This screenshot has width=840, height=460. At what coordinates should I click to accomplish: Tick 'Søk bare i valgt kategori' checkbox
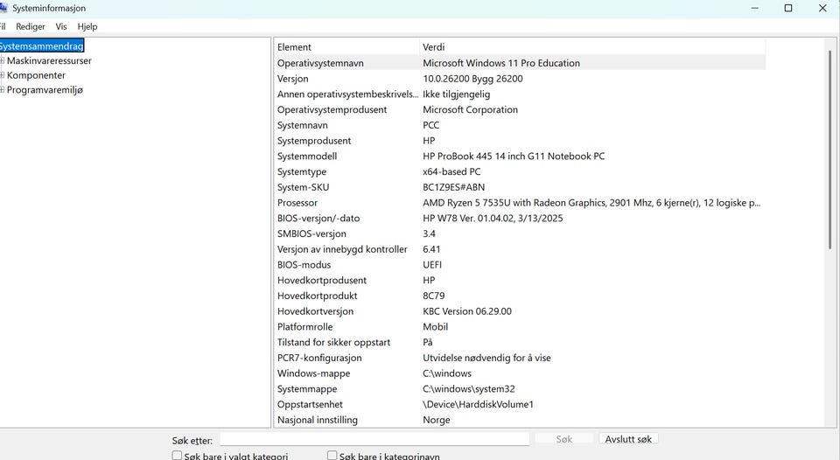pyautogui.click(x=177, y=455)
